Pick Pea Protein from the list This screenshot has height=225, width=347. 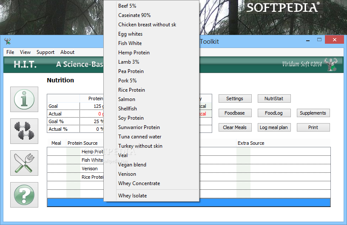coord(151,71)
